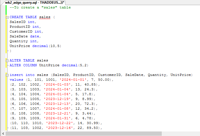The height and width of the screenshot is (136, 200).
Task: Collapse the insert into sales block
Action: click(x=7, y=75)
